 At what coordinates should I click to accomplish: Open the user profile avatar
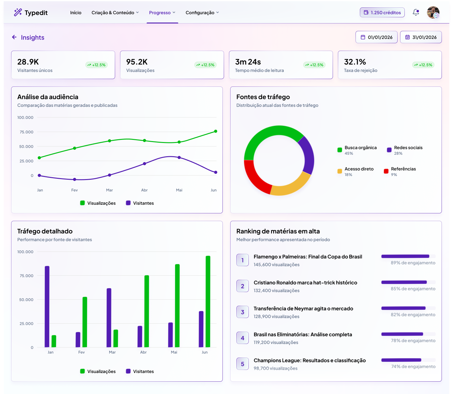click(x=433, y=12)
